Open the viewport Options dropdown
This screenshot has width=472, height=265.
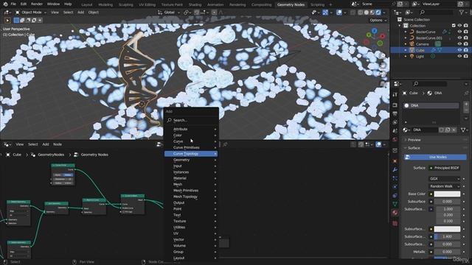click(x=378, y=20)
